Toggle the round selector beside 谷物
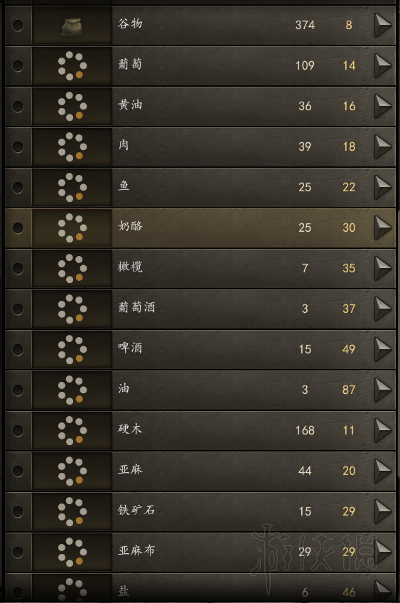The image size is (400, 603). [18, 26]
